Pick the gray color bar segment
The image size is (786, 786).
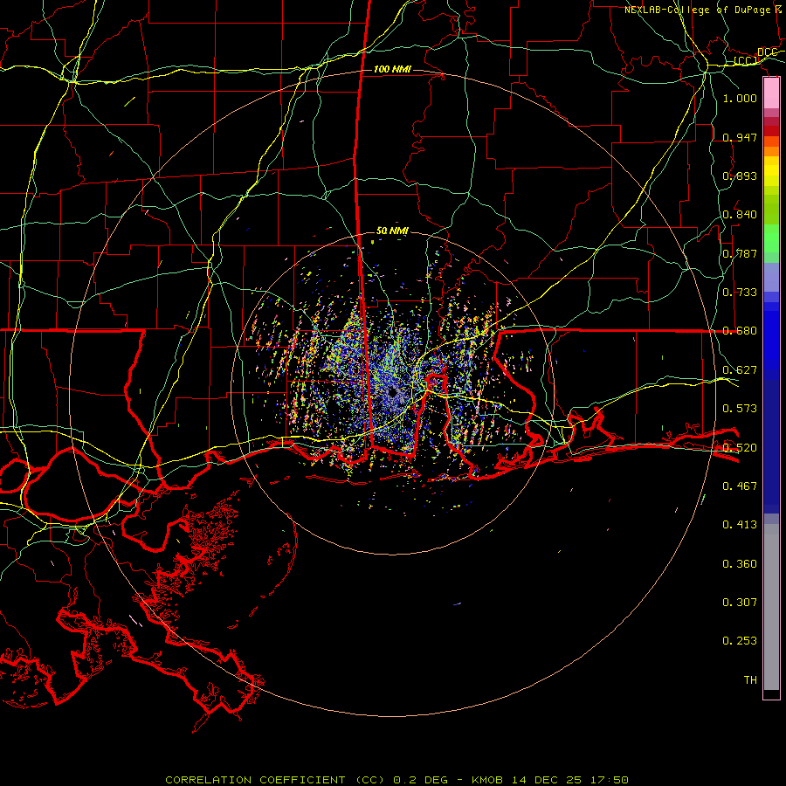tap(771, 607)
